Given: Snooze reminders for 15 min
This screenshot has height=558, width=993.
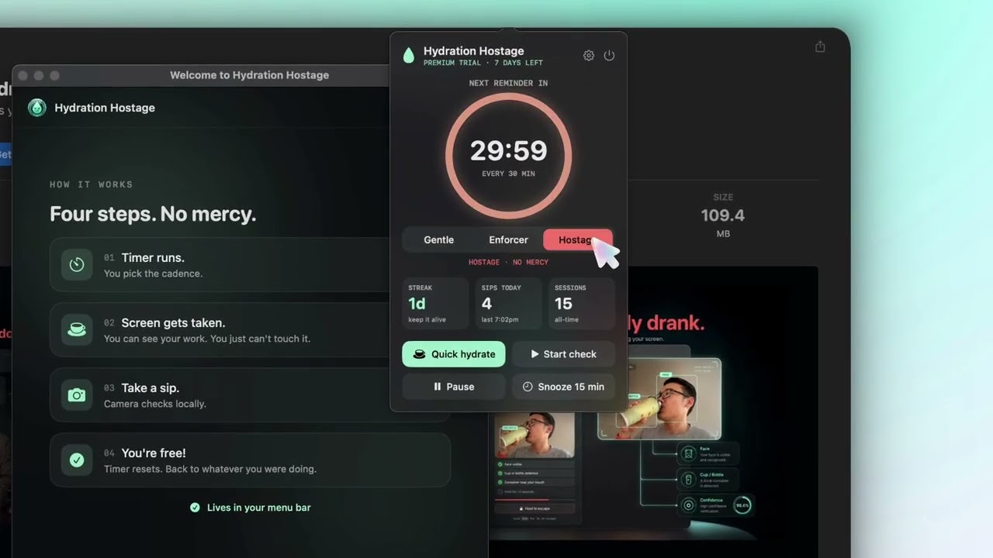Looking at the screenshot, I should 563,387.
